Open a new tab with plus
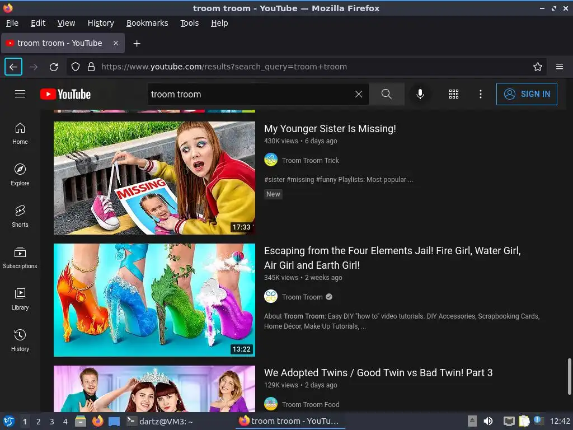The width and height of the screenshot is (573, 430). pos(137,44)
